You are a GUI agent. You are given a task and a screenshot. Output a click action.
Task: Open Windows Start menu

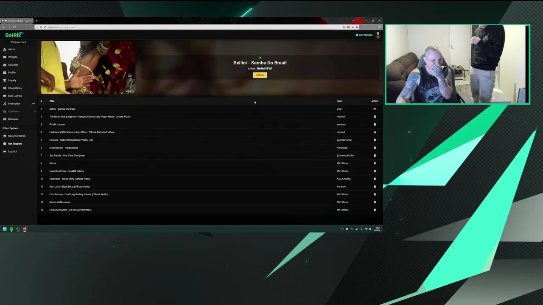(x=5, y=229)
